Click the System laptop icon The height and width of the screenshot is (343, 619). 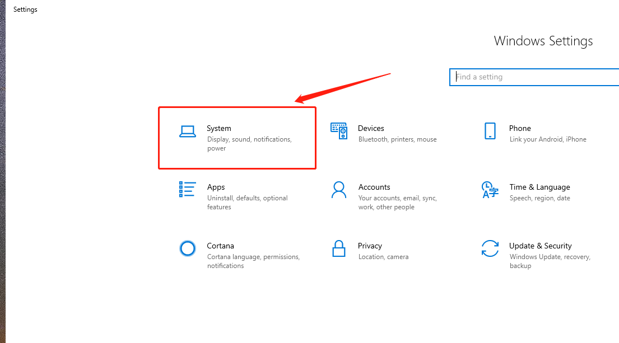187,131
